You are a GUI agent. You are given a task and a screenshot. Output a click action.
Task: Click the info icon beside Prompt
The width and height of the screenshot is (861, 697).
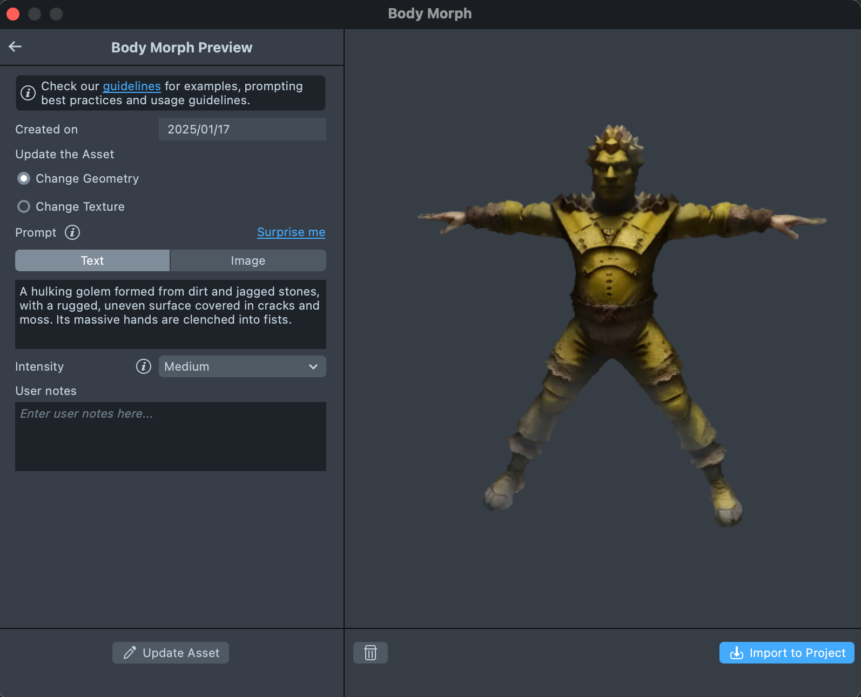point(72,232)
